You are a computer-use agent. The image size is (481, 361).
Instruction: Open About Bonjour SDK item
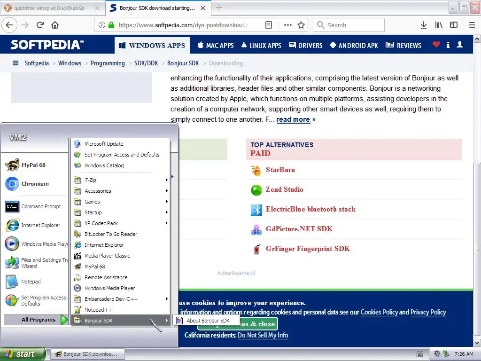point(206,321)
